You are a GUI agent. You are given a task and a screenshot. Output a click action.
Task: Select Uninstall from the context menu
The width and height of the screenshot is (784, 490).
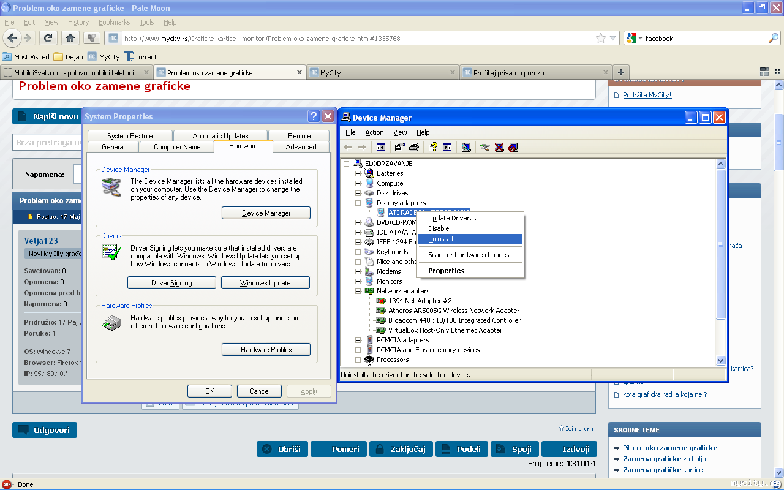[x=470, y=239]
